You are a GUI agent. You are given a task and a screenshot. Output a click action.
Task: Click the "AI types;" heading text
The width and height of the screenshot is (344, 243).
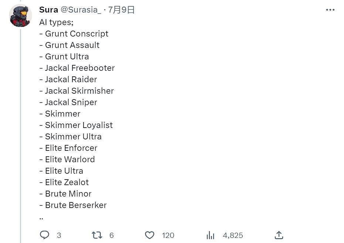[56, 22]
